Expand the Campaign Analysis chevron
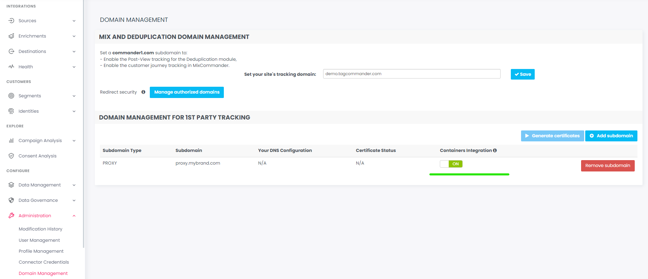Viewport: 648px width, 279px height. pos(74,141)
